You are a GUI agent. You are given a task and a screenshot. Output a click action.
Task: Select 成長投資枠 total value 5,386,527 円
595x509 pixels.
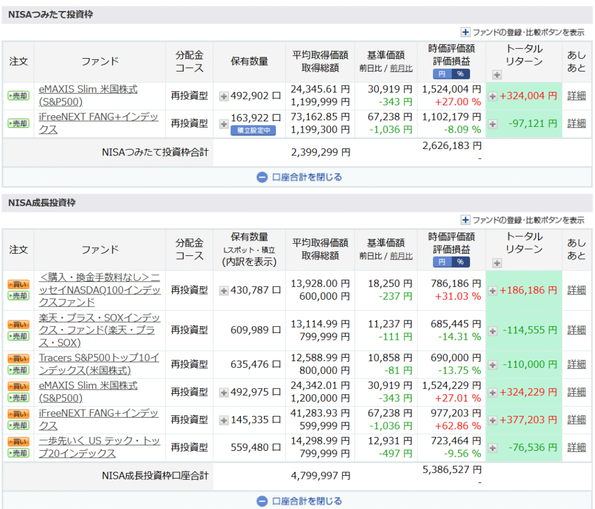[452, 470]
